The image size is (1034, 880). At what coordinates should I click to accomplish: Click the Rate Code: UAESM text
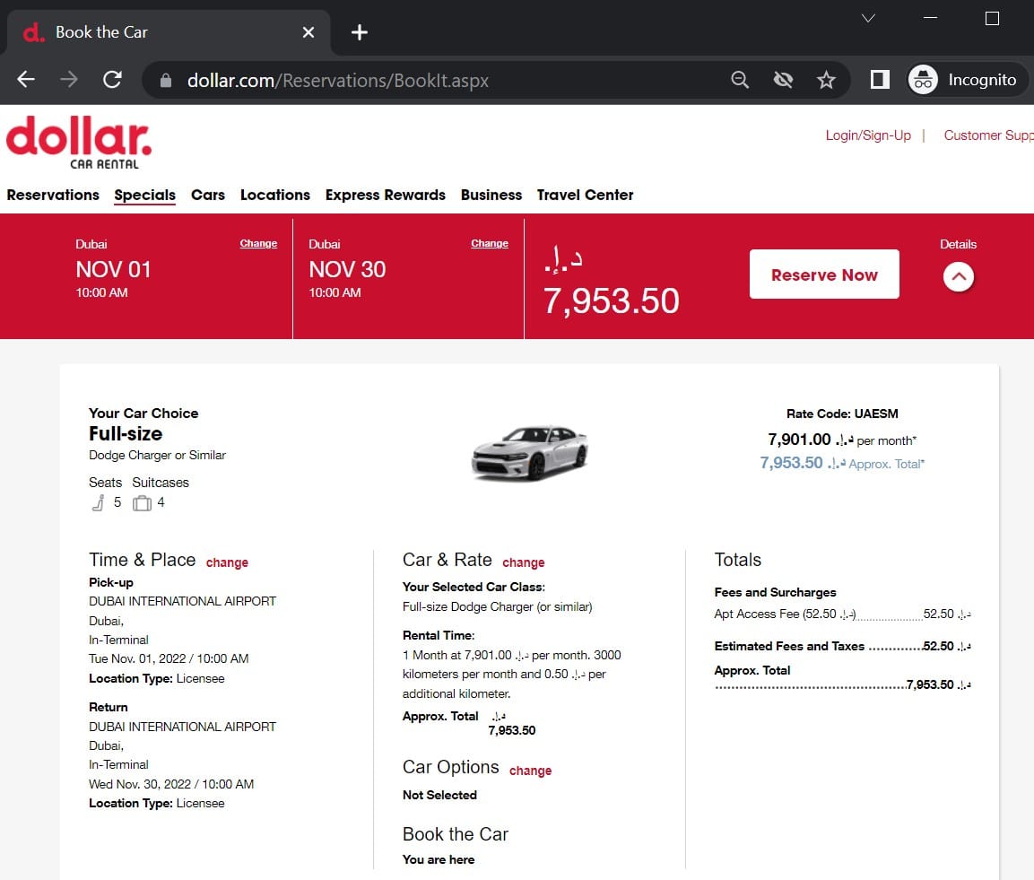point(842,414)
